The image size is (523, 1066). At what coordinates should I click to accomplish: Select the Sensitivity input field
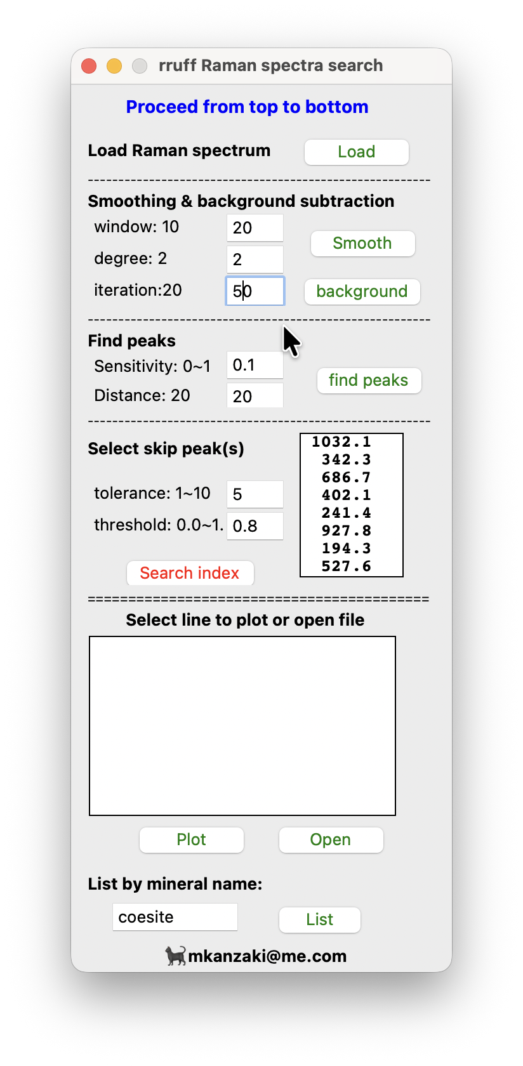point(255,365)
